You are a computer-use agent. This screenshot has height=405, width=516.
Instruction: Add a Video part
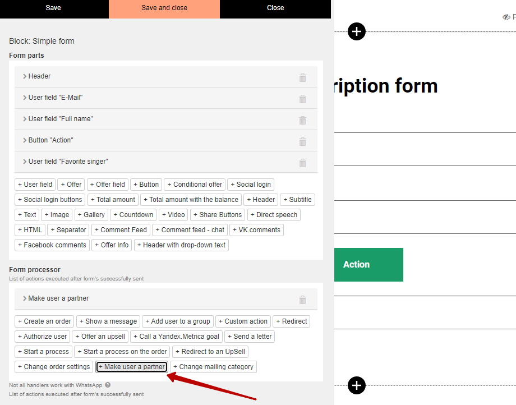click(x=173, y=215)
